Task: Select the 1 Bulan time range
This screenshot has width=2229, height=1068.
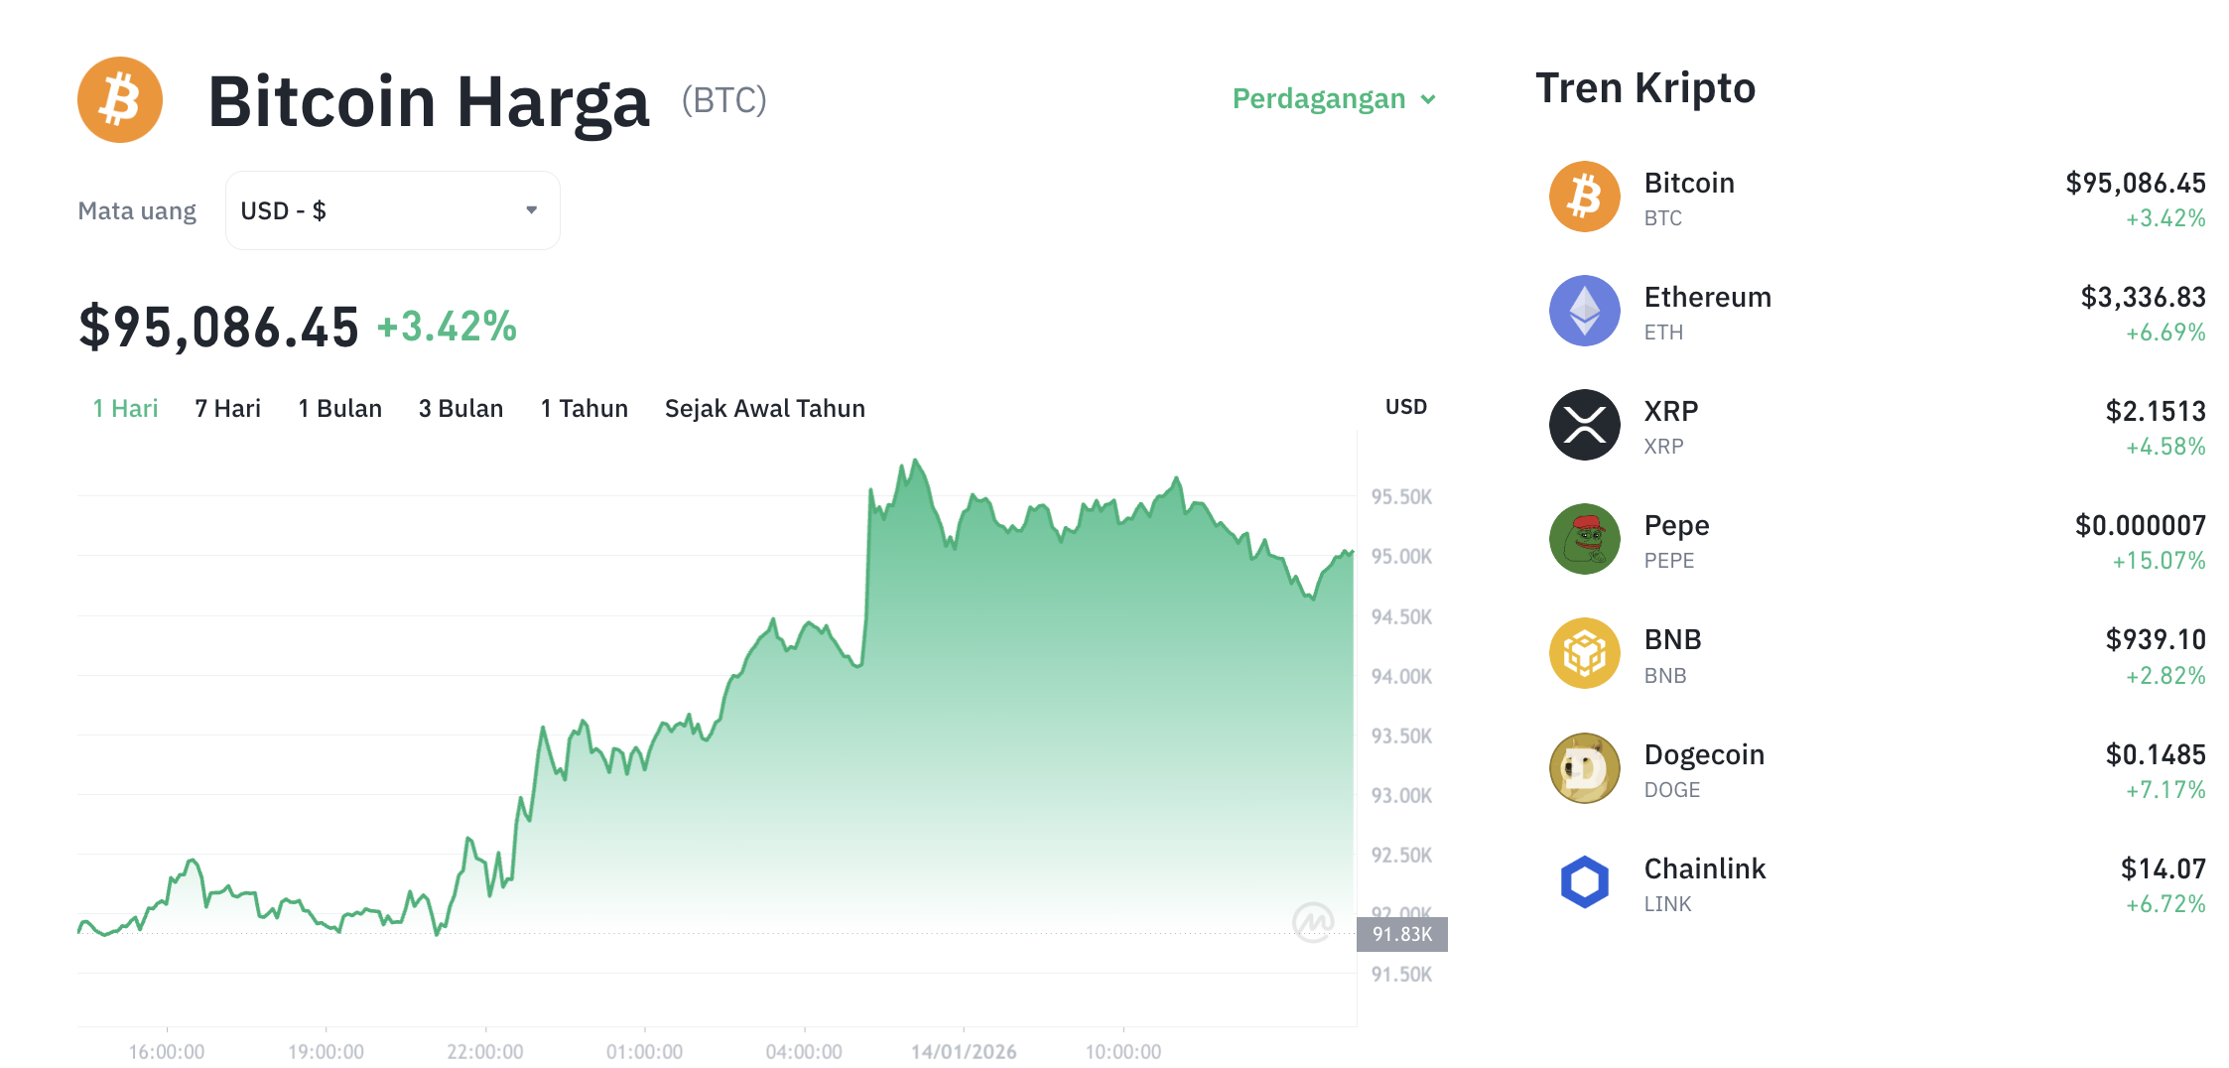Action: click(340, 408)
